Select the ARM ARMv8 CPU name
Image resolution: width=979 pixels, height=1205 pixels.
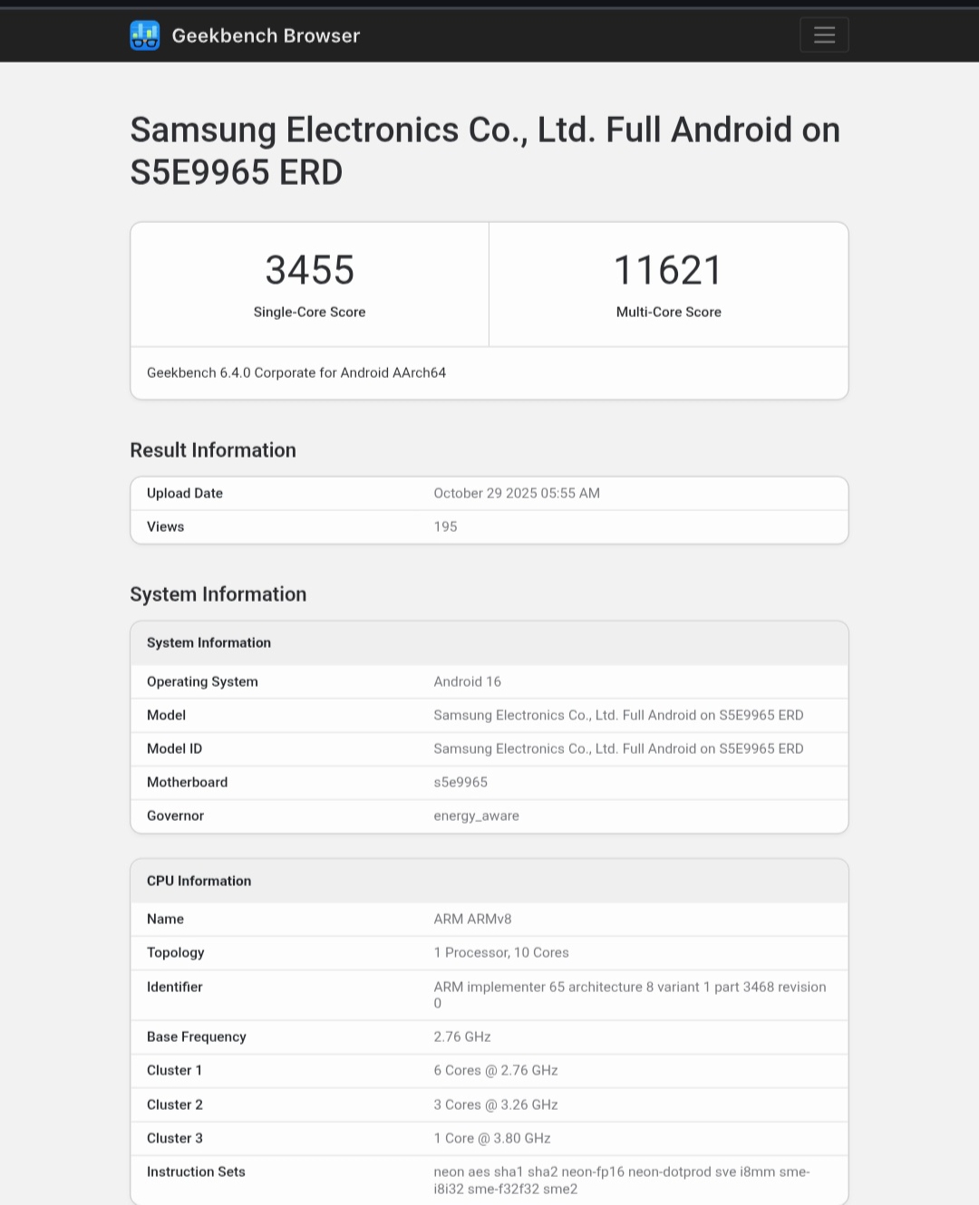tap(472, 919)
